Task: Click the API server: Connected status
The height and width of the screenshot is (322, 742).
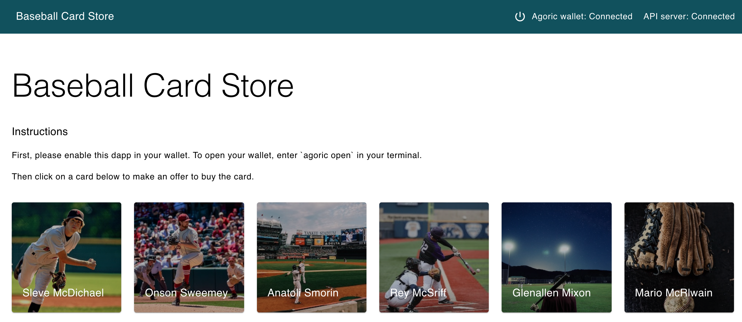Action: 689,16
